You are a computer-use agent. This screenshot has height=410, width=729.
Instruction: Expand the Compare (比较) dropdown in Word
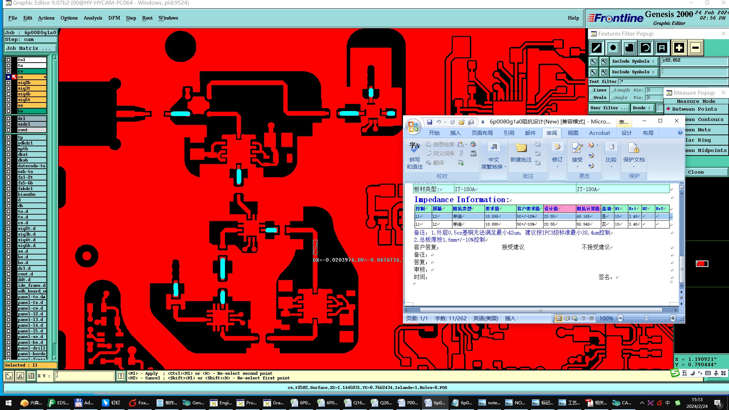click(x=611, y=167)
